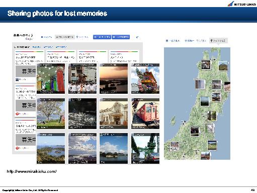Screen dimensions: 257x193
Task: Click the grey blurry map thumbnail on the west coast
Action: click(x=200, y=84)
